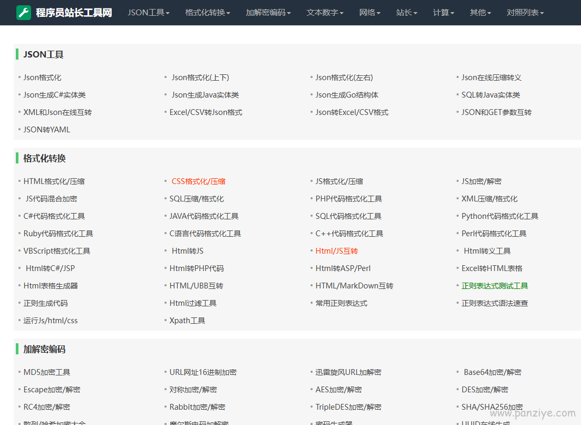This screenshot has height=425, width=581.
Task: Open the red Html/JS互转 link
Action: pyautogui.click(x=336, y=251)
